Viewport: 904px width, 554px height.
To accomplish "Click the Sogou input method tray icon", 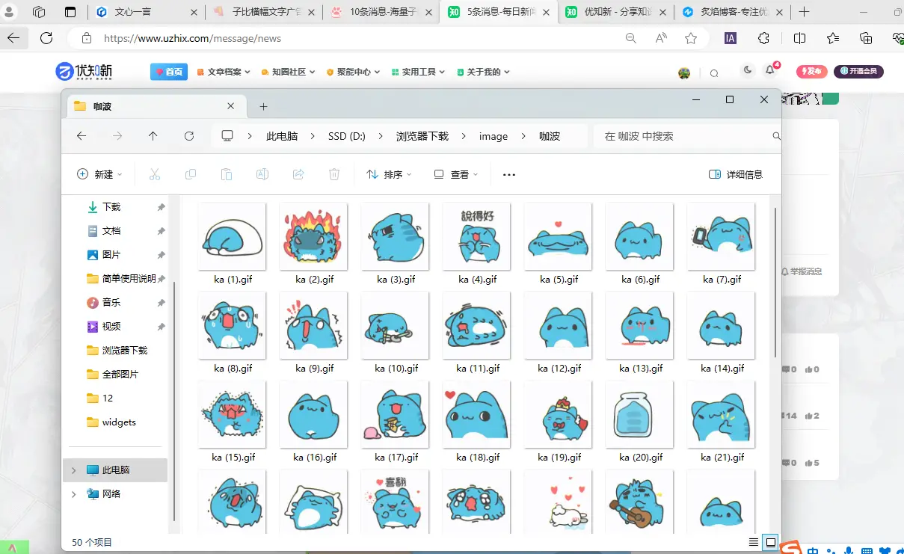I will click(790, 548).
